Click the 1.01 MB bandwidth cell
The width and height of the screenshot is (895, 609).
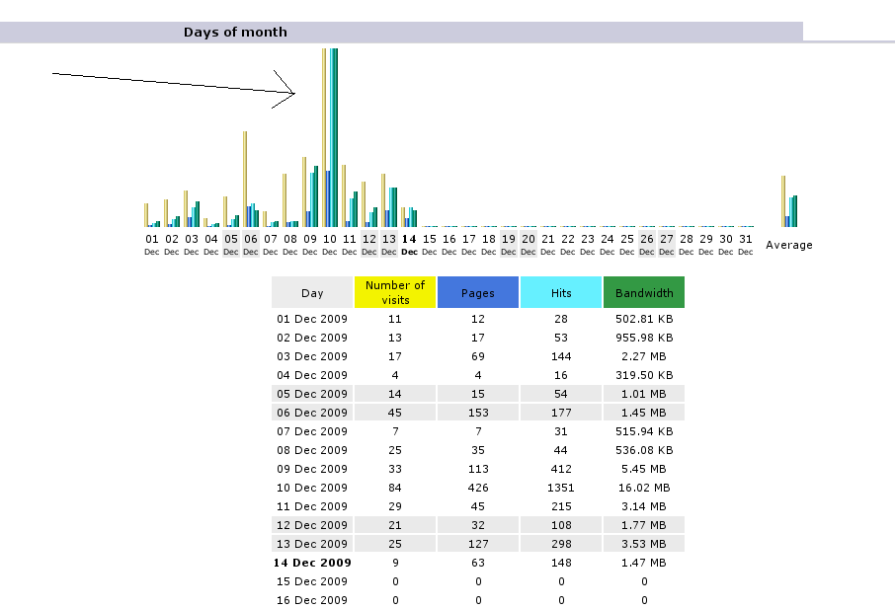click(644, 394)
